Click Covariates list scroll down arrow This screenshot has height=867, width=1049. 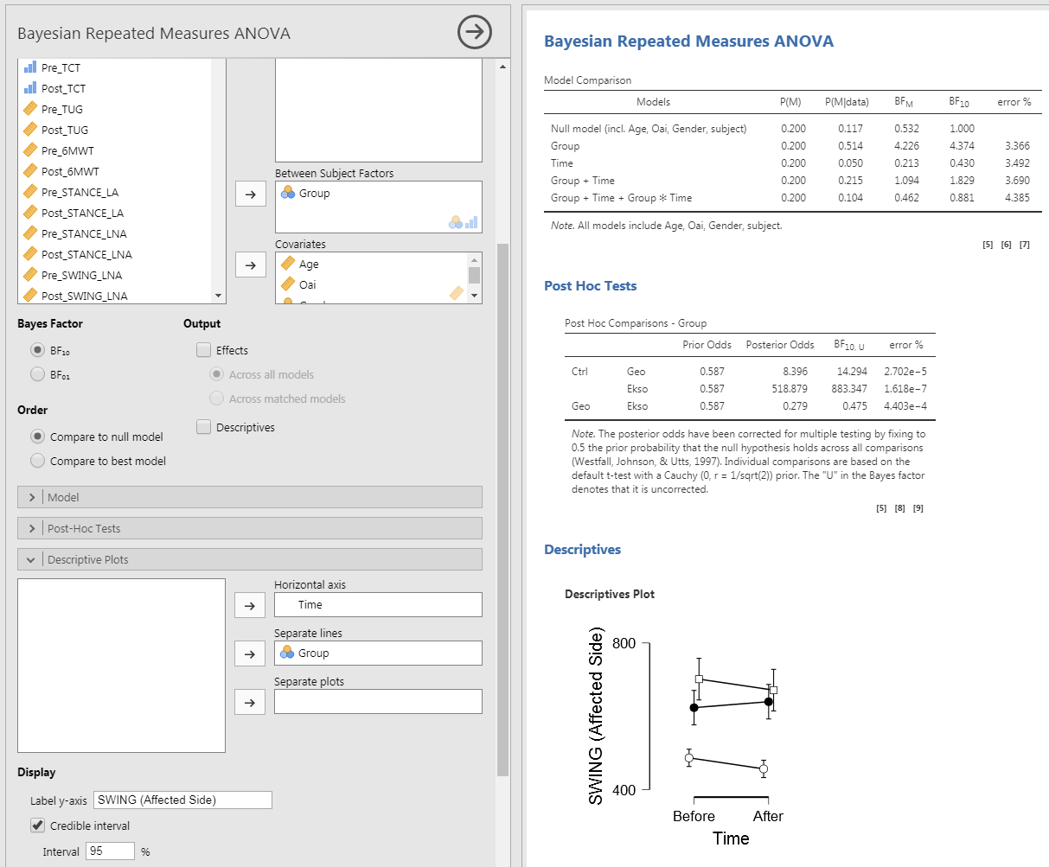tap(474, 296)
